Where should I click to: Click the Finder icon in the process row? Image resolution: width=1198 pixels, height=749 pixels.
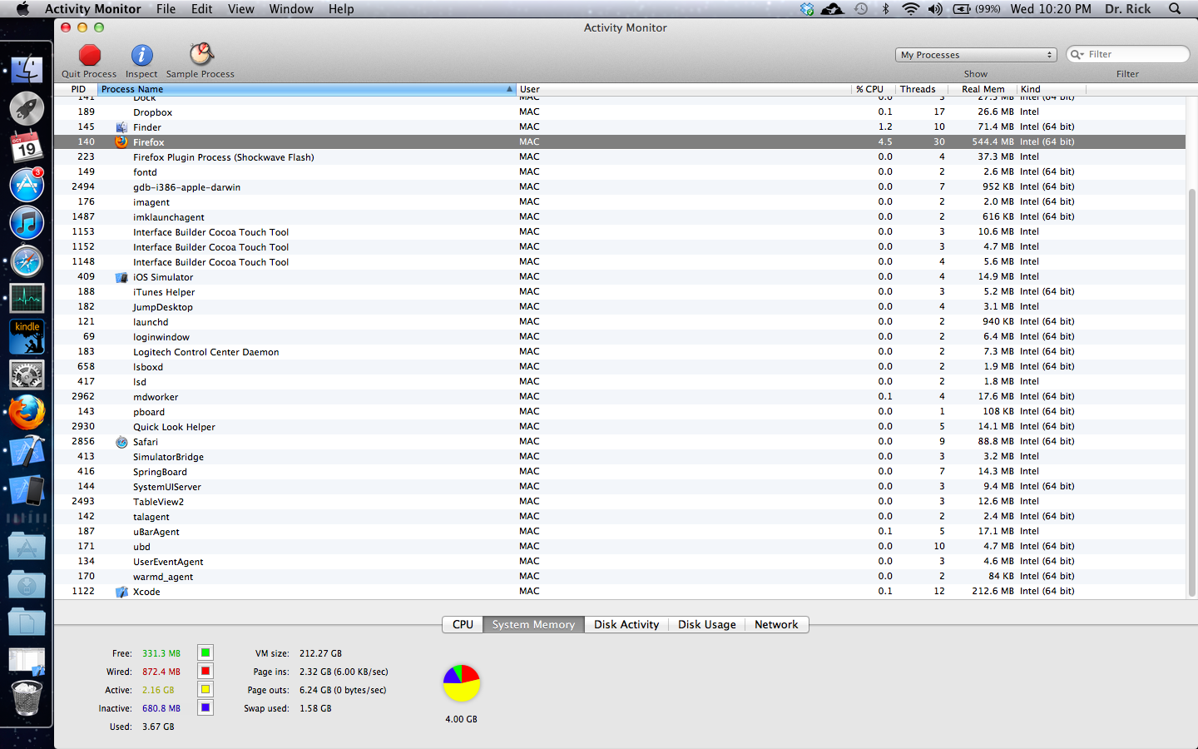121,127
